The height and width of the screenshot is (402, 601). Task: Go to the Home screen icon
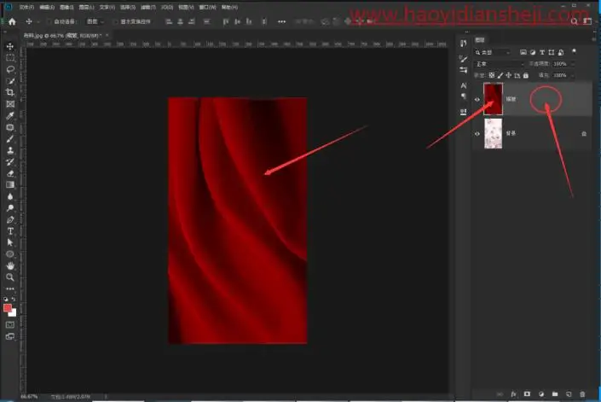(x=12, y=22)
